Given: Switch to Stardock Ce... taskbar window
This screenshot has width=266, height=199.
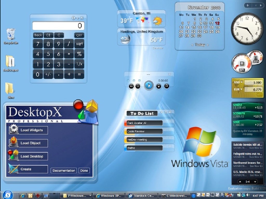Looking at the screenshot, I should 142,196.
